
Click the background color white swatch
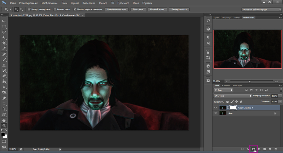[6, 137]
